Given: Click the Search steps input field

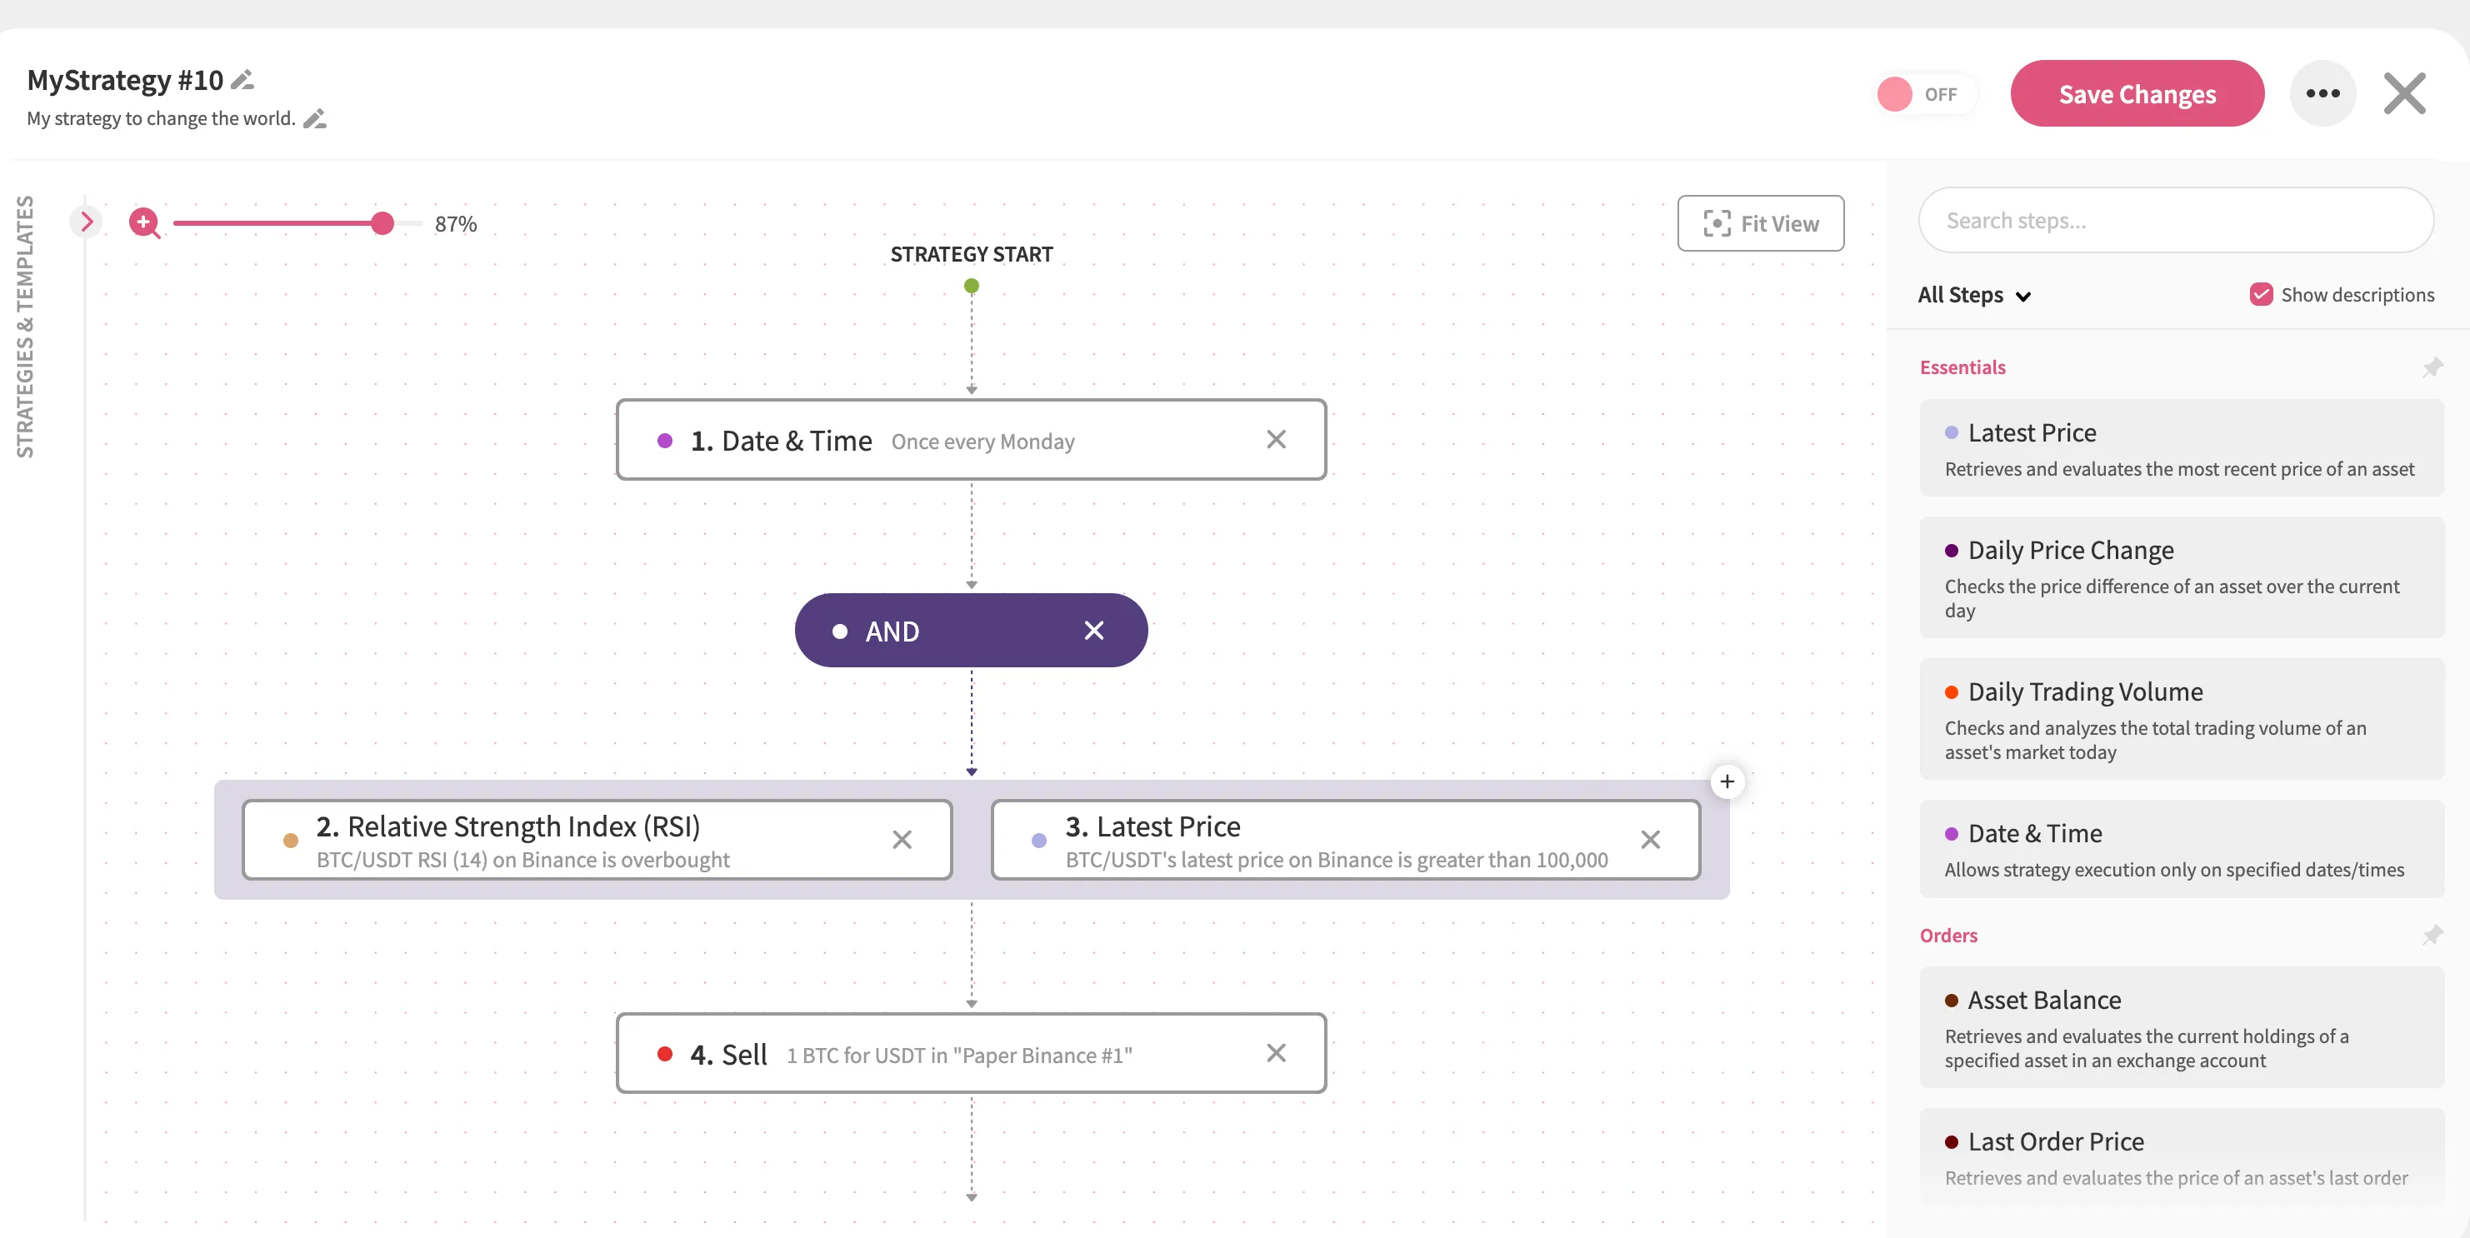Looking at the screenshot, I should coord(2176,221).
